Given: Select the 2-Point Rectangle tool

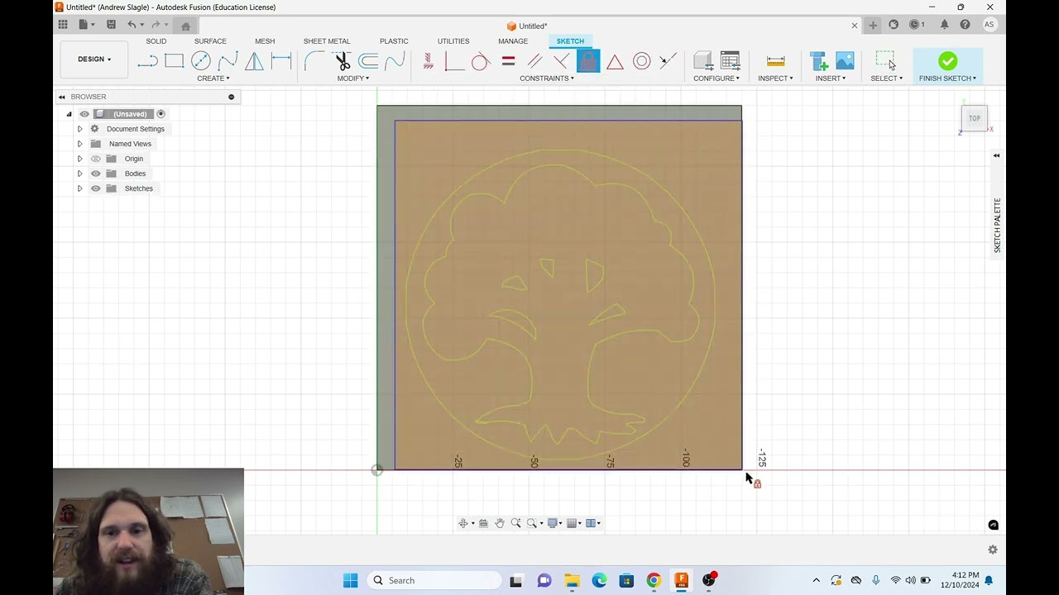Looking at the screenshot, I should pos(174,61).
